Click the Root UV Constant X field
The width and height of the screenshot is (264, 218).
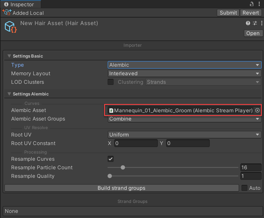pos(136,143)
